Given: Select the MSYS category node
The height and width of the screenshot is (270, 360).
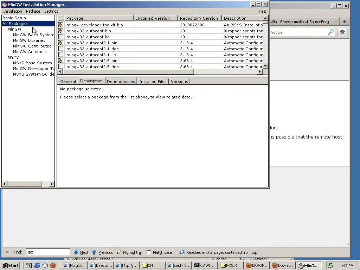Looking at the screenshot, I should tap(13, 57).
